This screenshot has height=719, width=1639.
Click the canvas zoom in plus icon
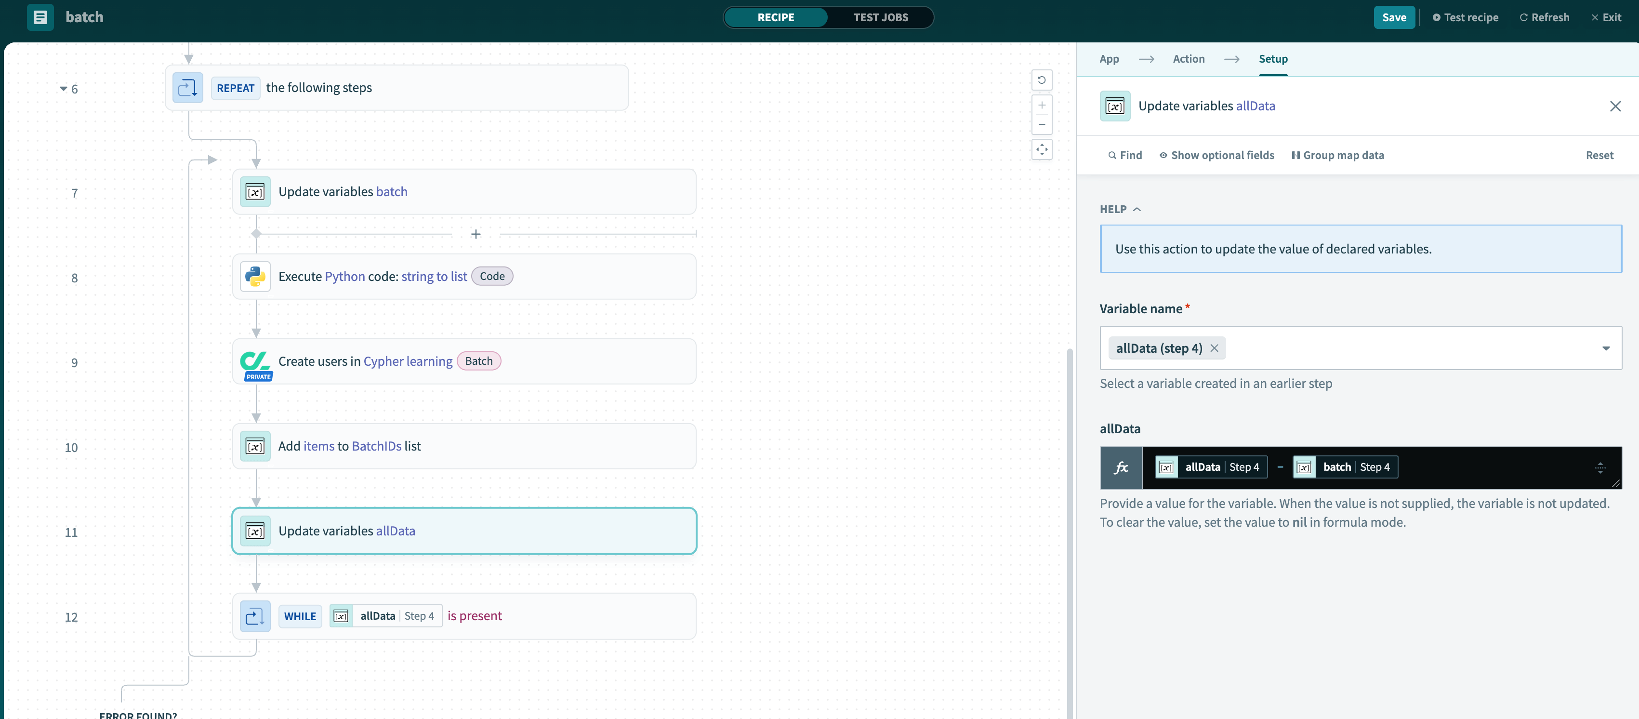pyautogui.click(x=1042, y=105)
